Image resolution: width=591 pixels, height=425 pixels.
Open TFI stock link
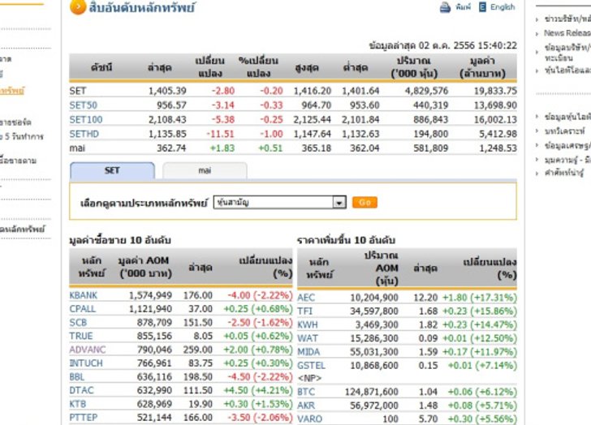click(305, 311)
